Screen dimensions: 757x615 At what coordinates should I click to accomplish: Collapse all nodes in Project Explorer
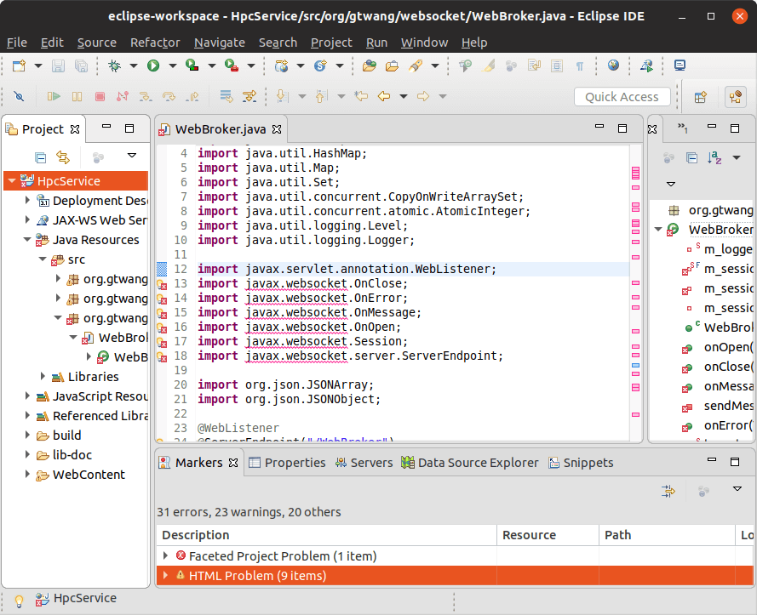[x=39, y=157]
